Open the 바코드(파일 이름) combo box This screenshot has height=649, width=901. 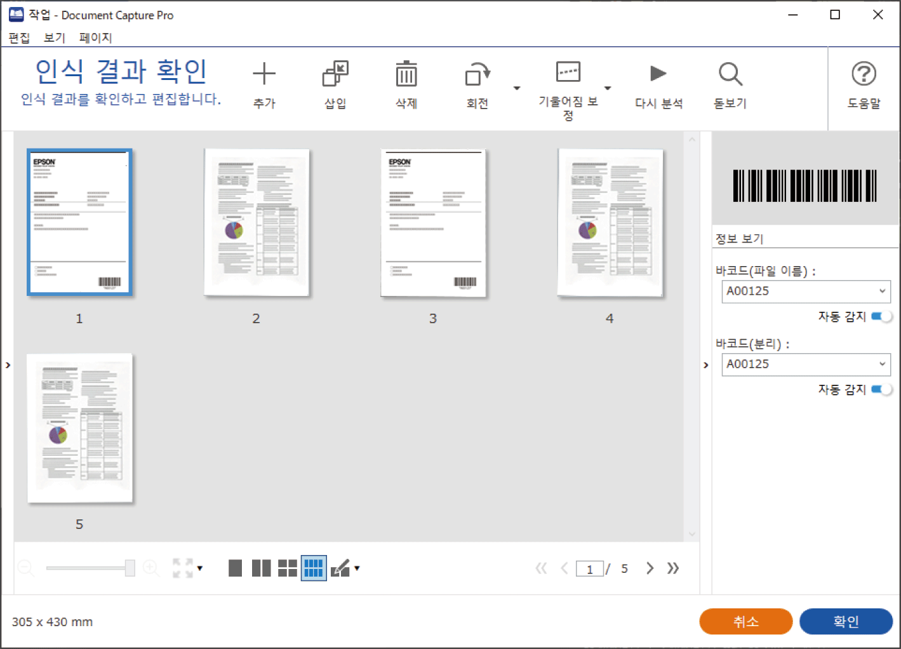806,291
